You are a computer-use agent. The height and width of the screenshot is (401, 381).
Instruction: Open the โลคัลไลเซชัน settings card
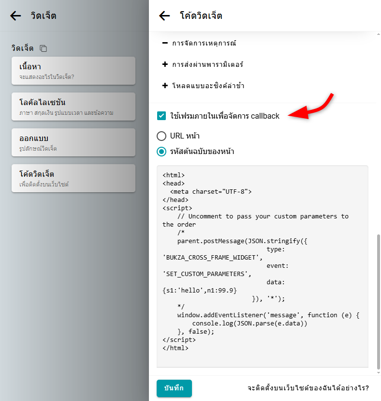point(73,107)
